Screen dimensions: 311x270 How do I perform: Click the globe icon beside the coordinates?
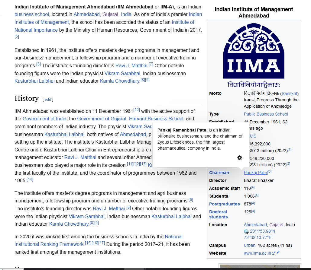[246, 231]
